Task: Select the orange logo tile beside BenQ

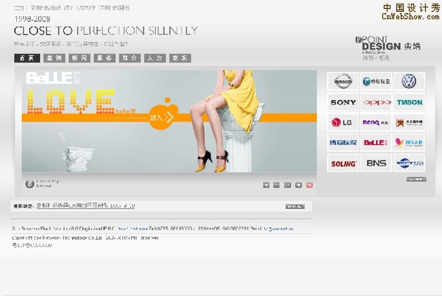Action: 409,122
